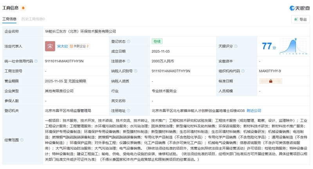Viewport: 313px width, 169px height.
Task: Click the help icon next to 注册资本
Action: [129, 61]
